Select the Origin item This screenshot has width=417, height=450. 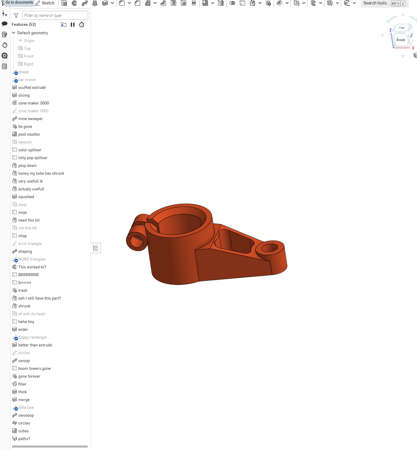pyautogui.click(x=29, y=41)
